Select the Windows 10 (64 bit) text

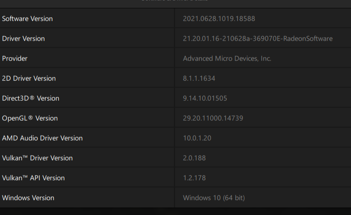(x=214, y=198)
